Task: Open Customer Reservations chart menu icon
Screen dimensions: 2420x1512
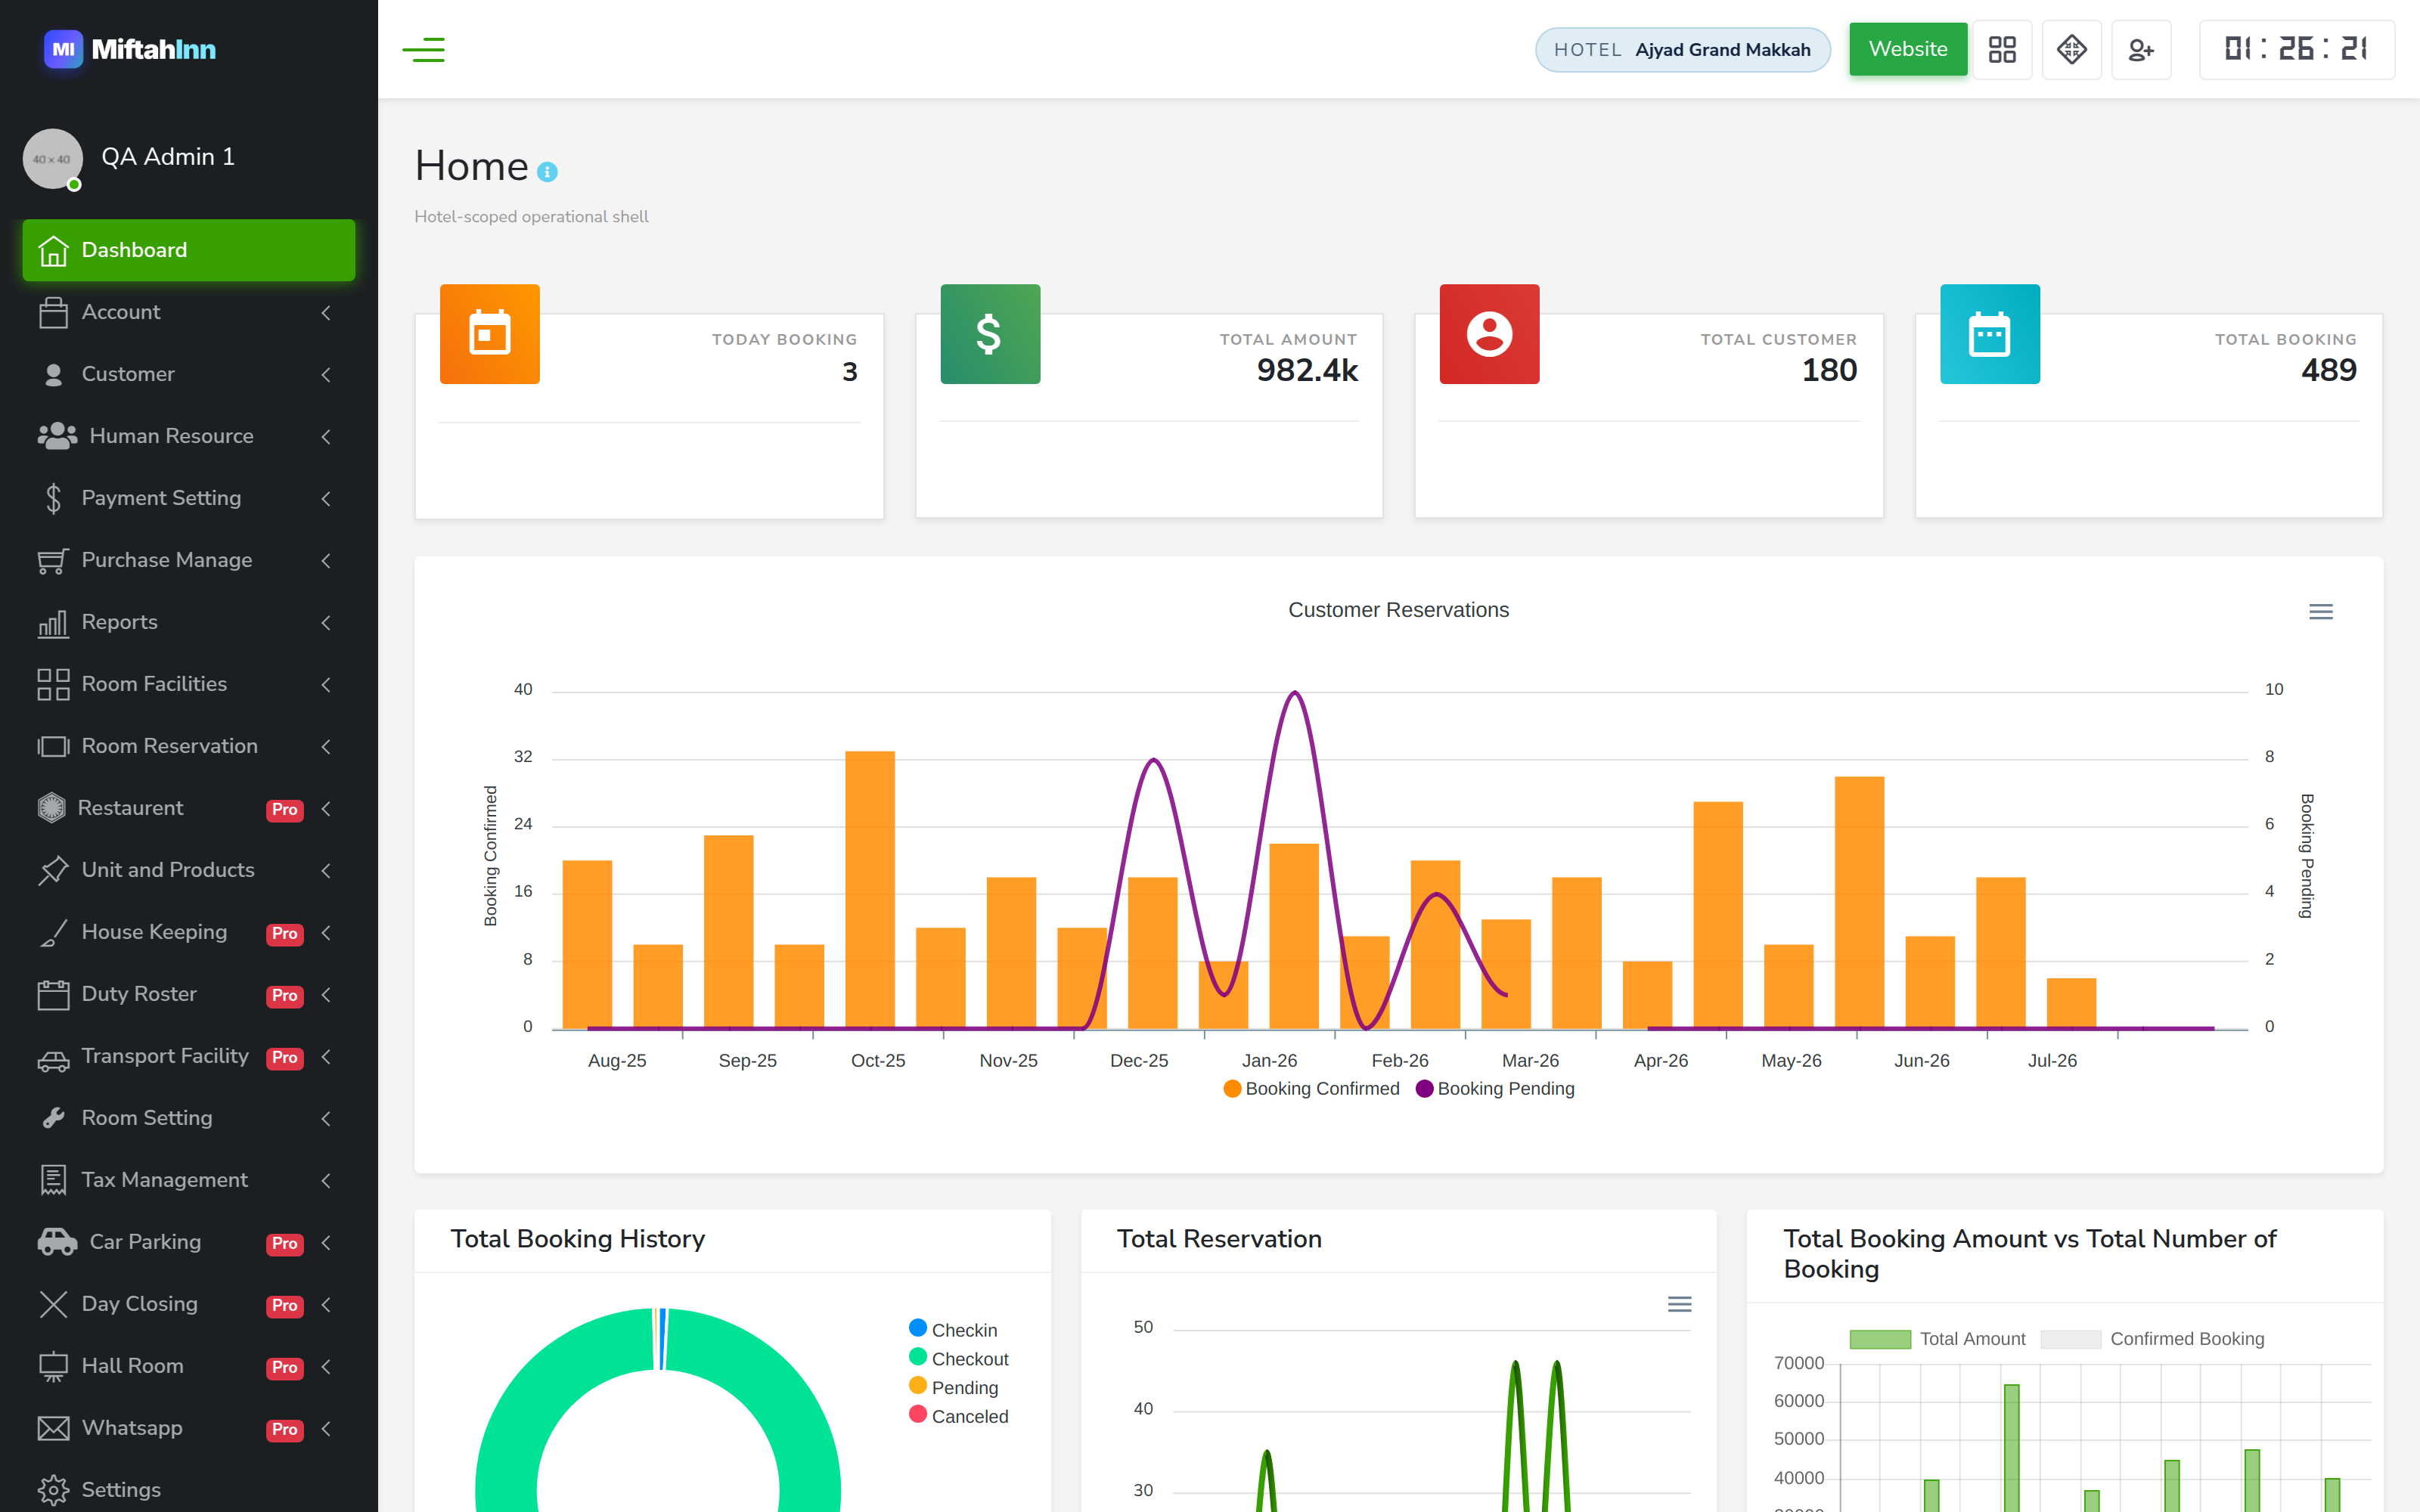Action: (2320, 611)
